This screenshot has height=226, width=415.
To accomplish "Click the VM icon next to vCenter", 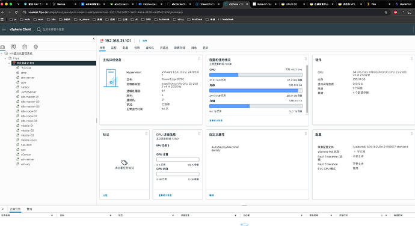I will pyautogui.click(x=17, y=154).
